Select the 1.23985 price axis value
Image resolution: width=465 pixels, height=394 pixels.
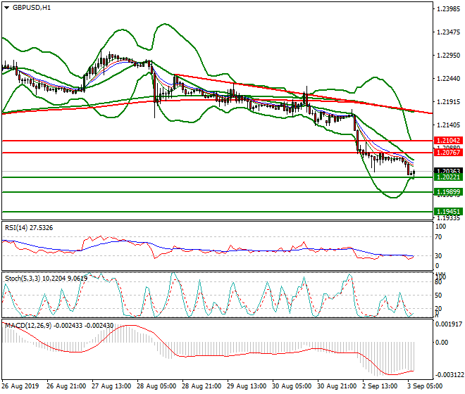click(449, 9)
